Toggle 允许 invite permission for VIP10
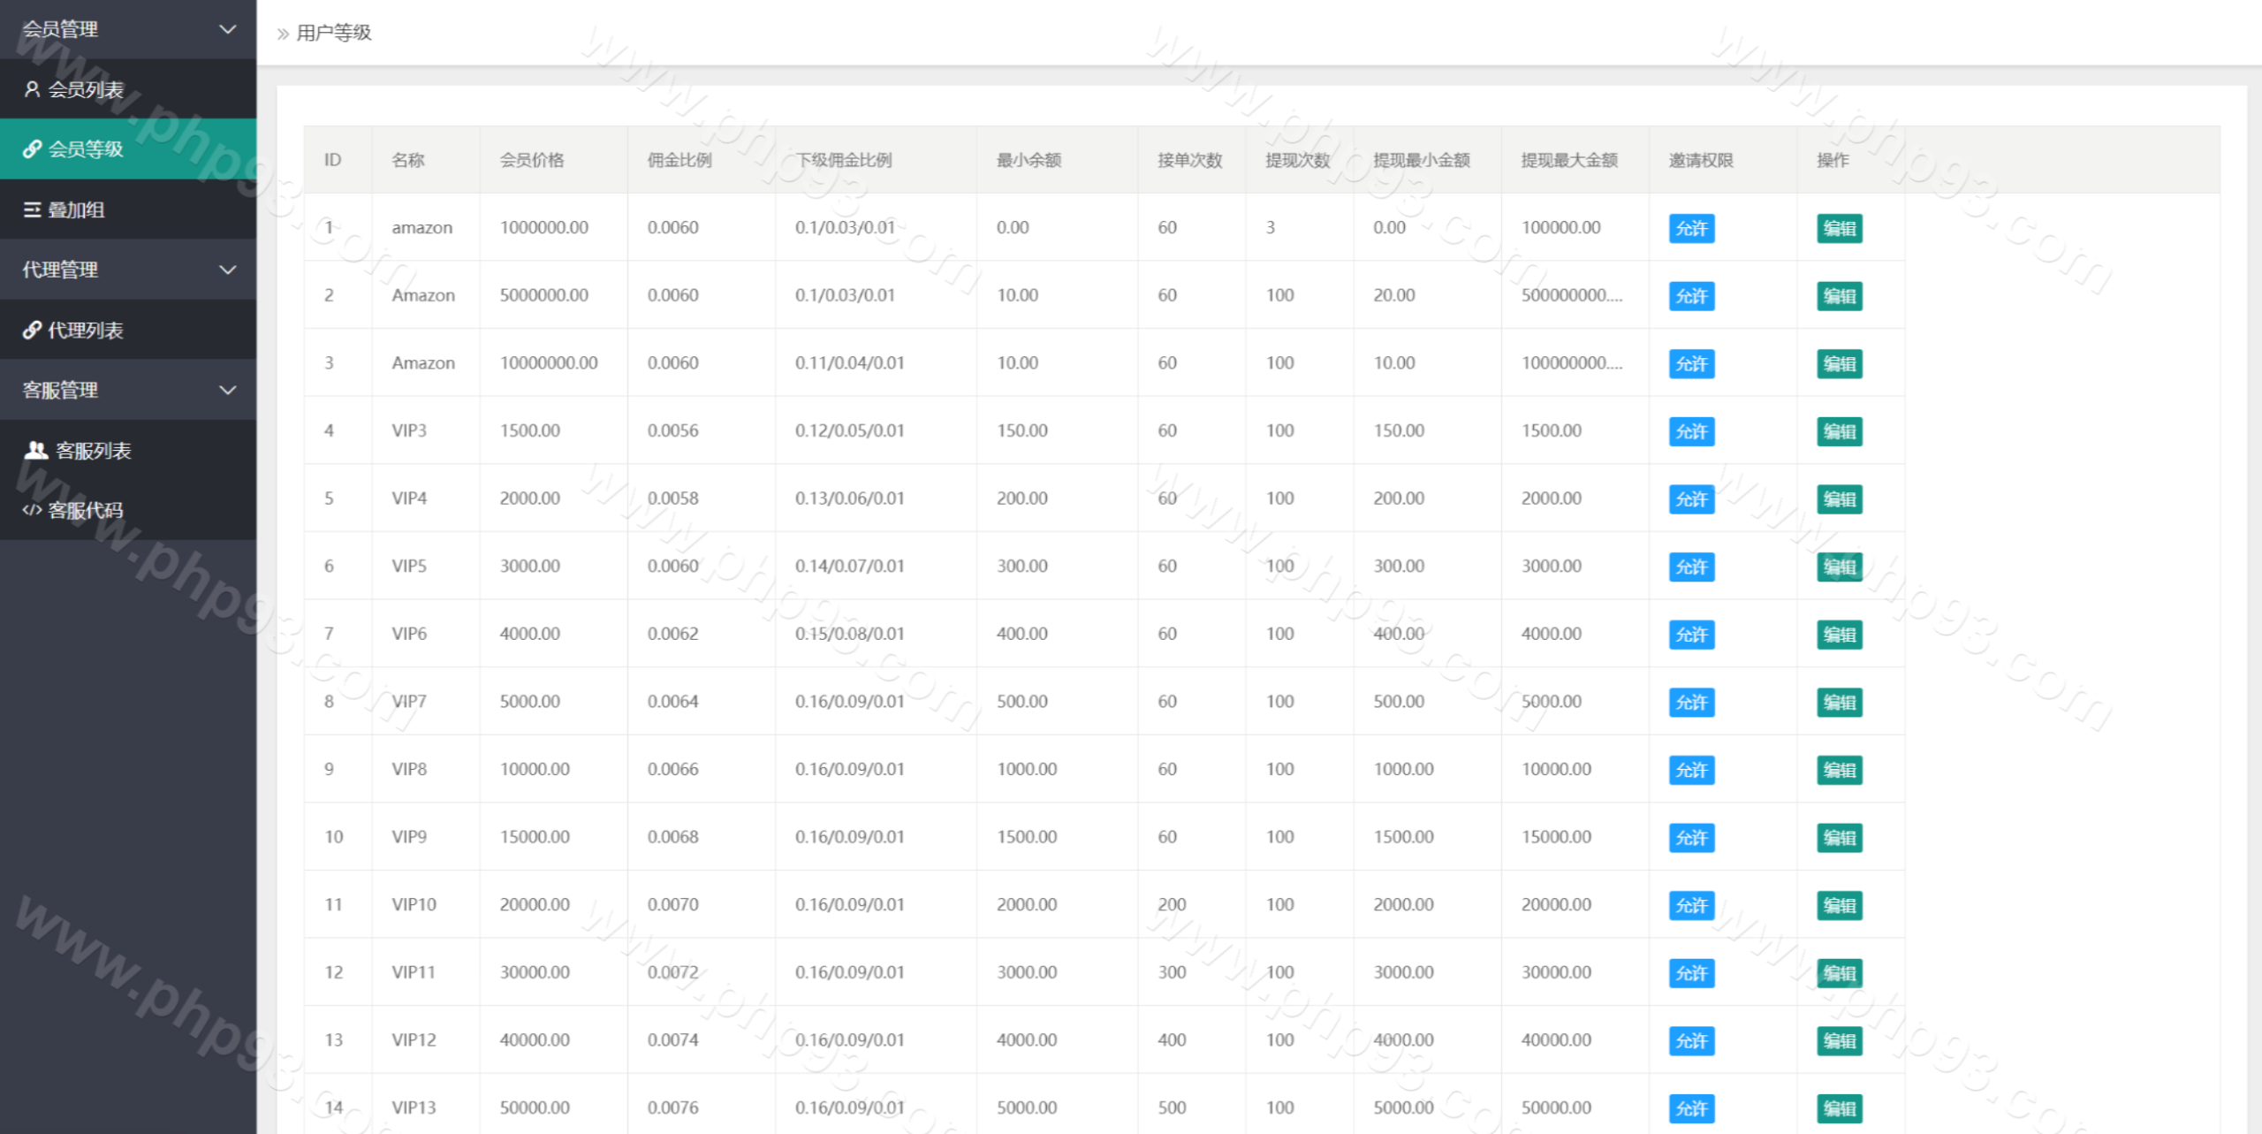 [1691, 906]
